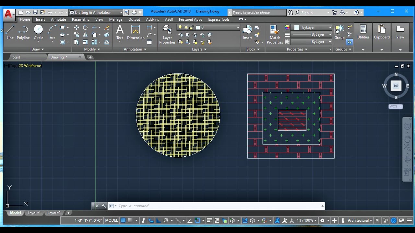Click the Plot printer icon
This screenshot has height=233, width=415.
(x=134, y=12)
